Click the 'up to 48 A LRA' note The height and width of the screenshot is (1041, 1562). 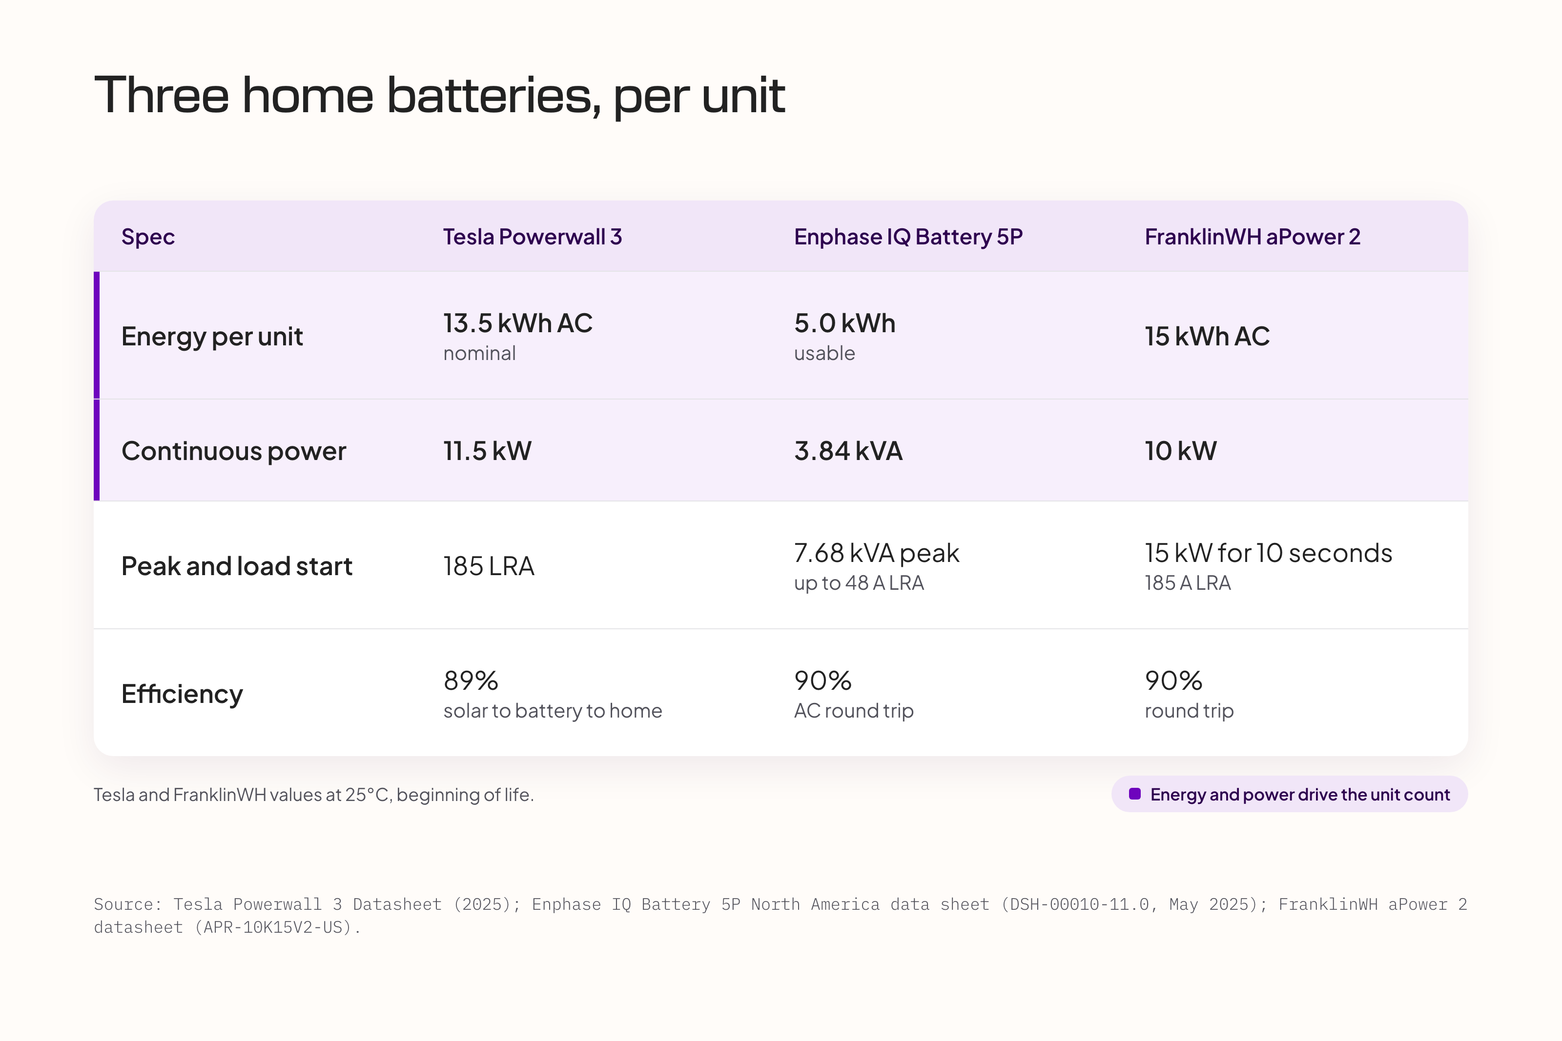[x=859, y=583]
